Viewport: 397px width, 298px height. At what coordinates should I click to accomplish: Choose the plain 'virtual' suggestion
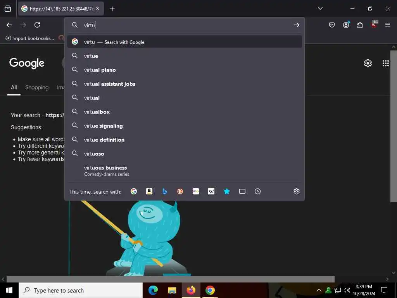coord(185,97)
